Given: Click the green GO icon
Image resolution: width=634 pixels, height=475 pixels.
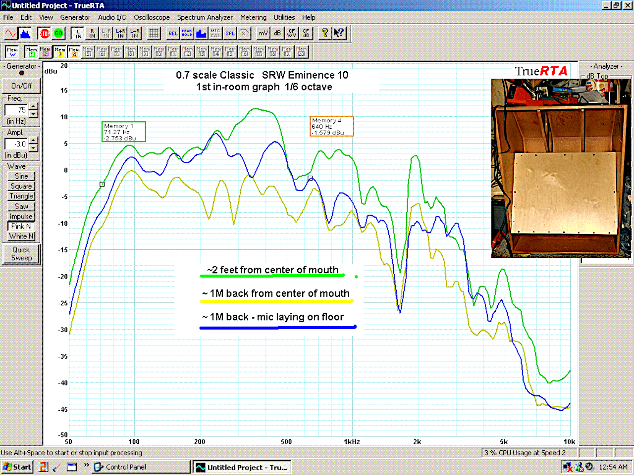Looking at the screenshot, I should (58, 33).
